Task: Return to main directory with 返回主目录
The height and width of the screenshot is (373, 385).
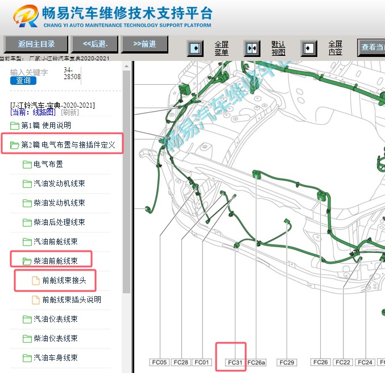Action: pyautogui.click(x=36, y=44)
